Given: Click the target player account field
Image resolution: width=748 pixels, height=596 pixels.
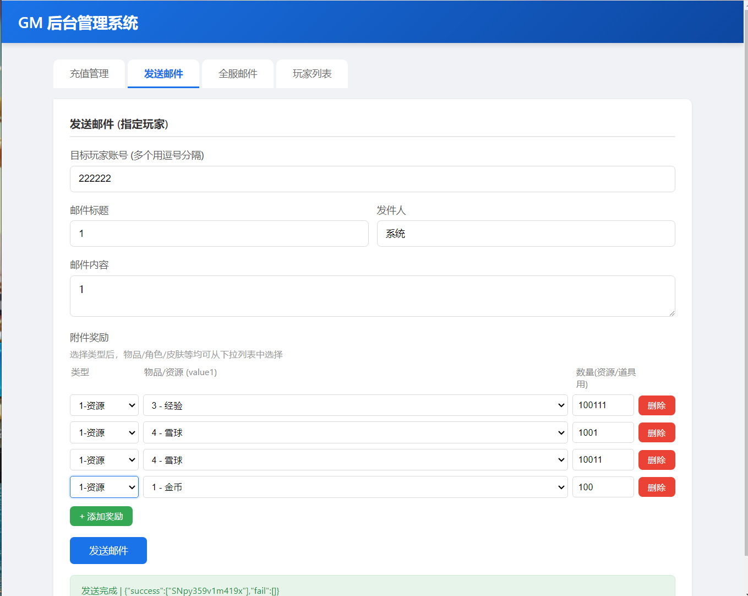Looking at the screenshot, I should click(x=372, y=179).
